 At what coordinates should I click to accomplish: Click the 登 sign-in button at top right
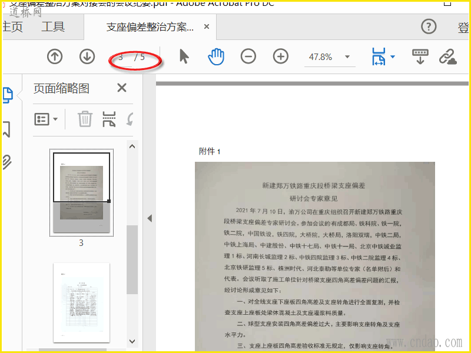tap(463, 28)
